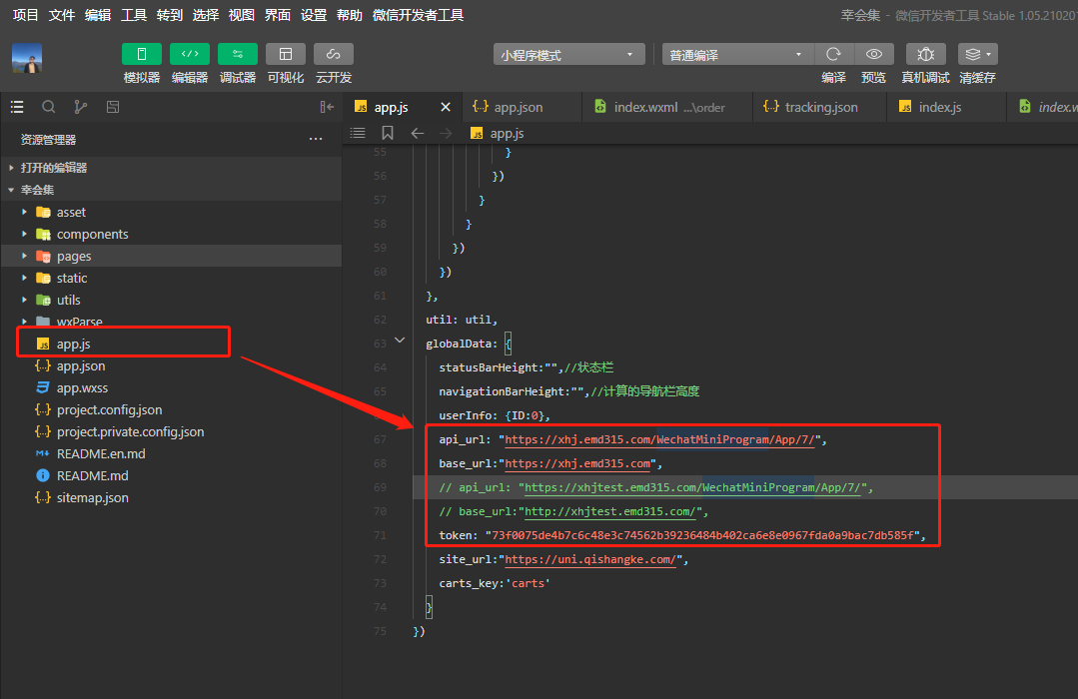The image size is (1078, 699).
Task: Start 真机调试 remote debug bug icon
Action: [x=925, y=54]
